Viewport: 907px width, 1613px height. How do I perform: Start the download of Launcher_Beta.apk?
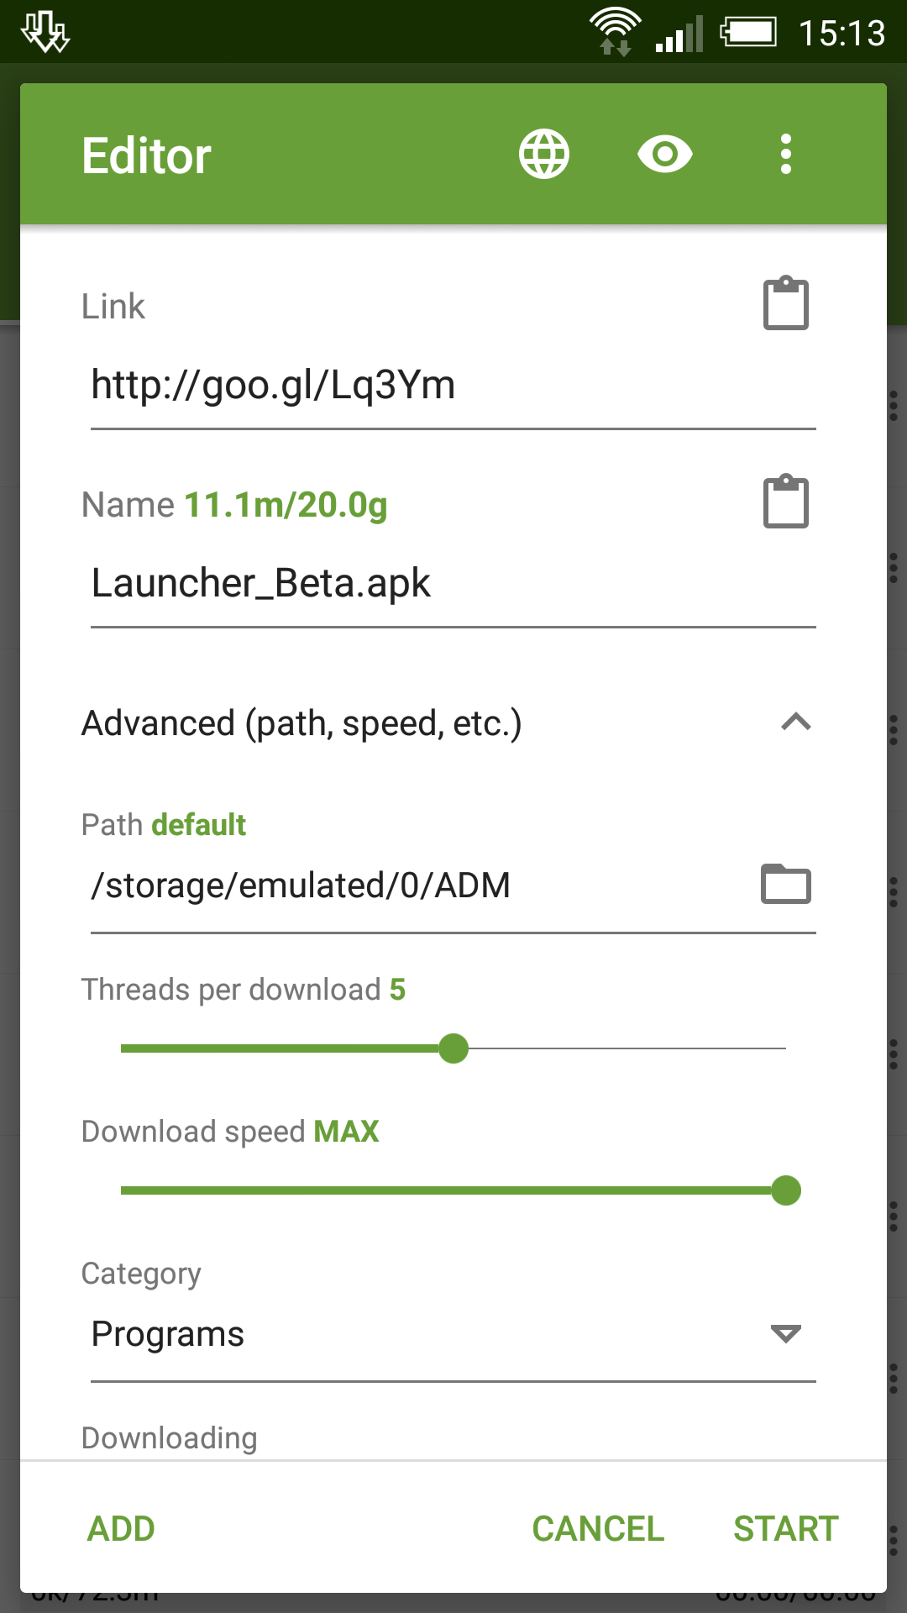pyautogui.click(x=786, y=1529)
